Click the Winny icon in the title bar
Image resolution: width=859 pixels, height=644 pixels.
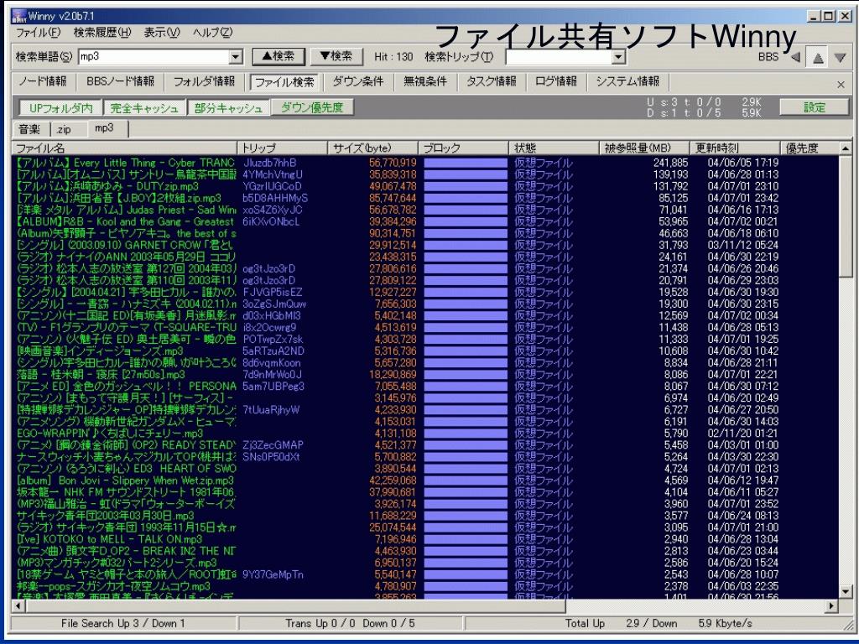[x=19, y=17]
